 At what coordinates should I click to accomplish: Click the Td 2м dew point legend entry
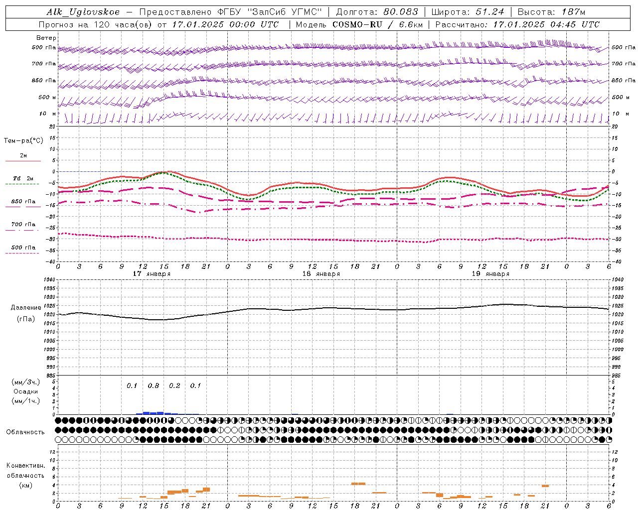pos(23,178)
